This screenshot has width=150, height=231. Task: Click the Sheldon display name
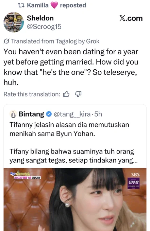coord(40,18)
